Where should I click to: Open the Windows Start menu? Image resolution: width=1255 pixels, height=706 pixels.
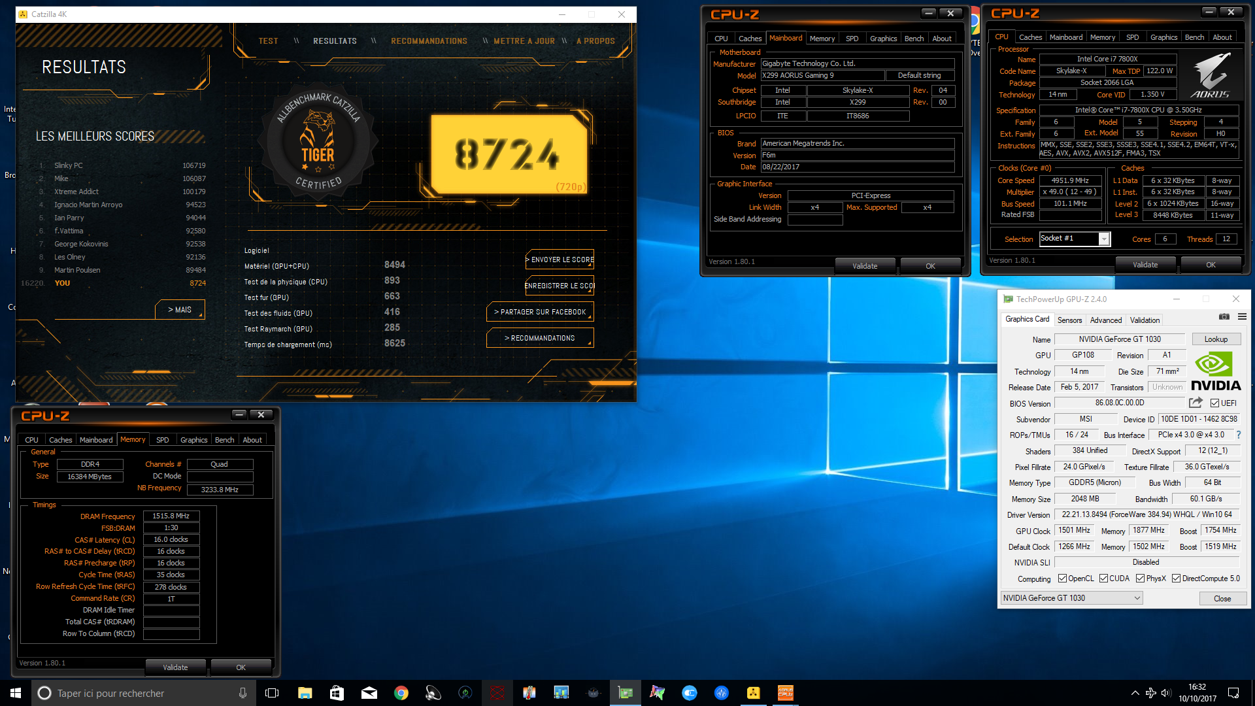click(16, 693)
